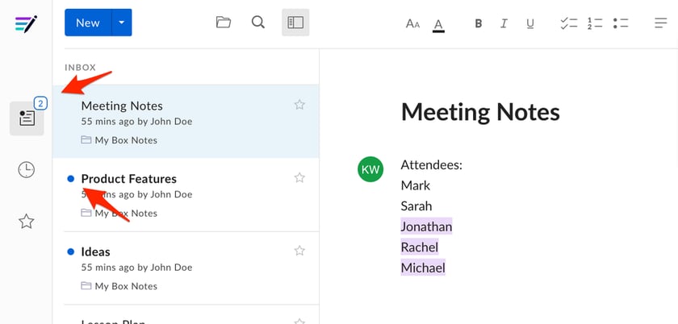Toggle underline formatting

click(530, 23)
